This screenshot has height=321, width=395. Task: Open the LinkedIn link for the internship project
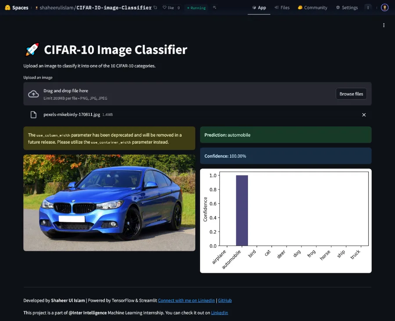[219, 313]
